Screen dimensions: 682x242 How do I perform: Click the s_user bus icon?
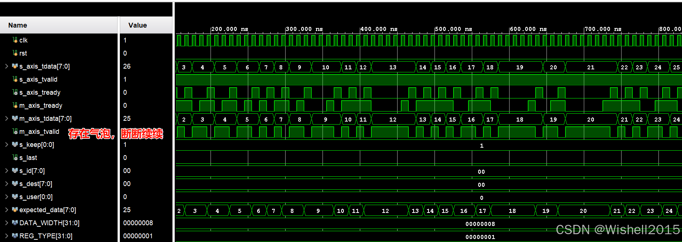[x=15, y=197]
